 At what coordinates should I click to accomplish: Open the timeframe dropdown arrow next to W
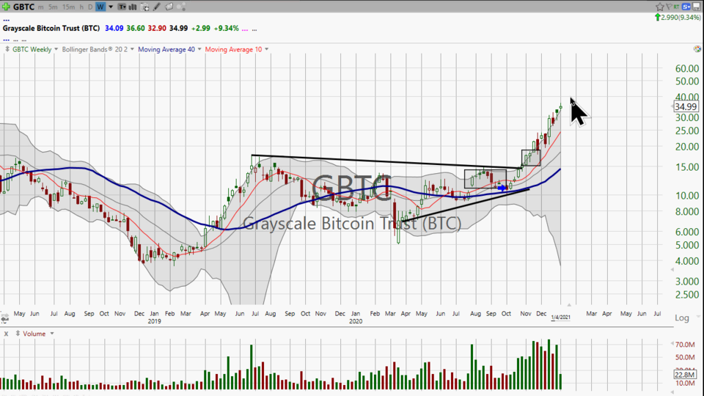tap(111, 7)
